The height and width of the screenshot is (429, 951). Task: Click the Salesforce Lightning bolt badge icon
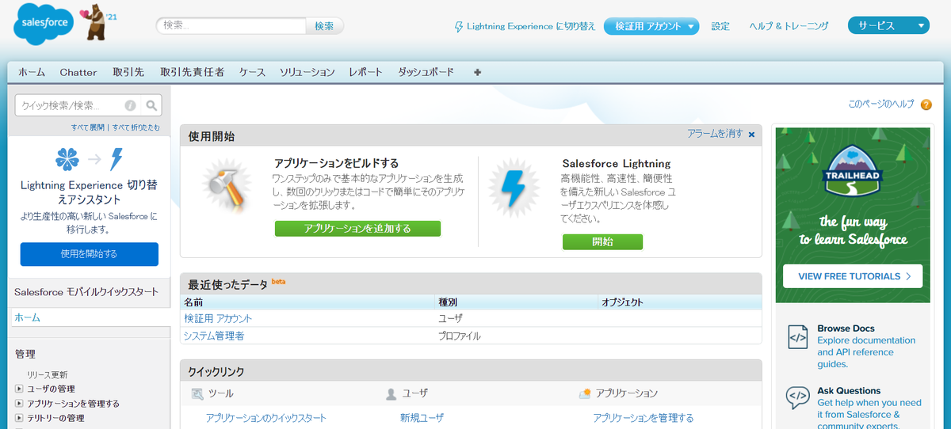tap(514, 188)
